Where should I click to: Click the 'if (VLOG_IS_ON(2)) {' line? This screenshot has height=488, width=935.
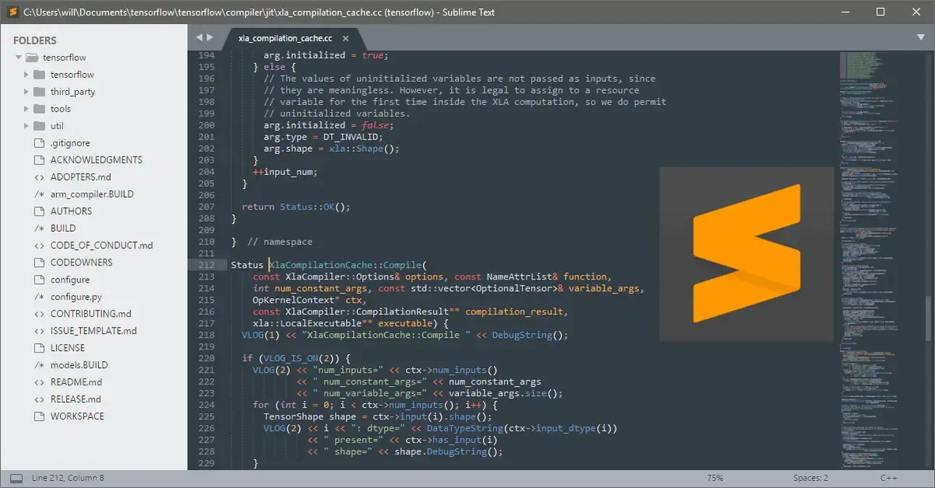click(x=296, y=358)
